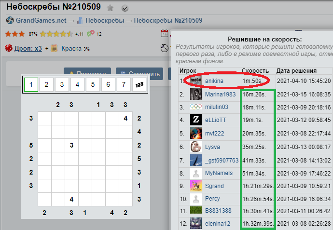
Task: Open player anikina's profile link
Action: (214, 81)
